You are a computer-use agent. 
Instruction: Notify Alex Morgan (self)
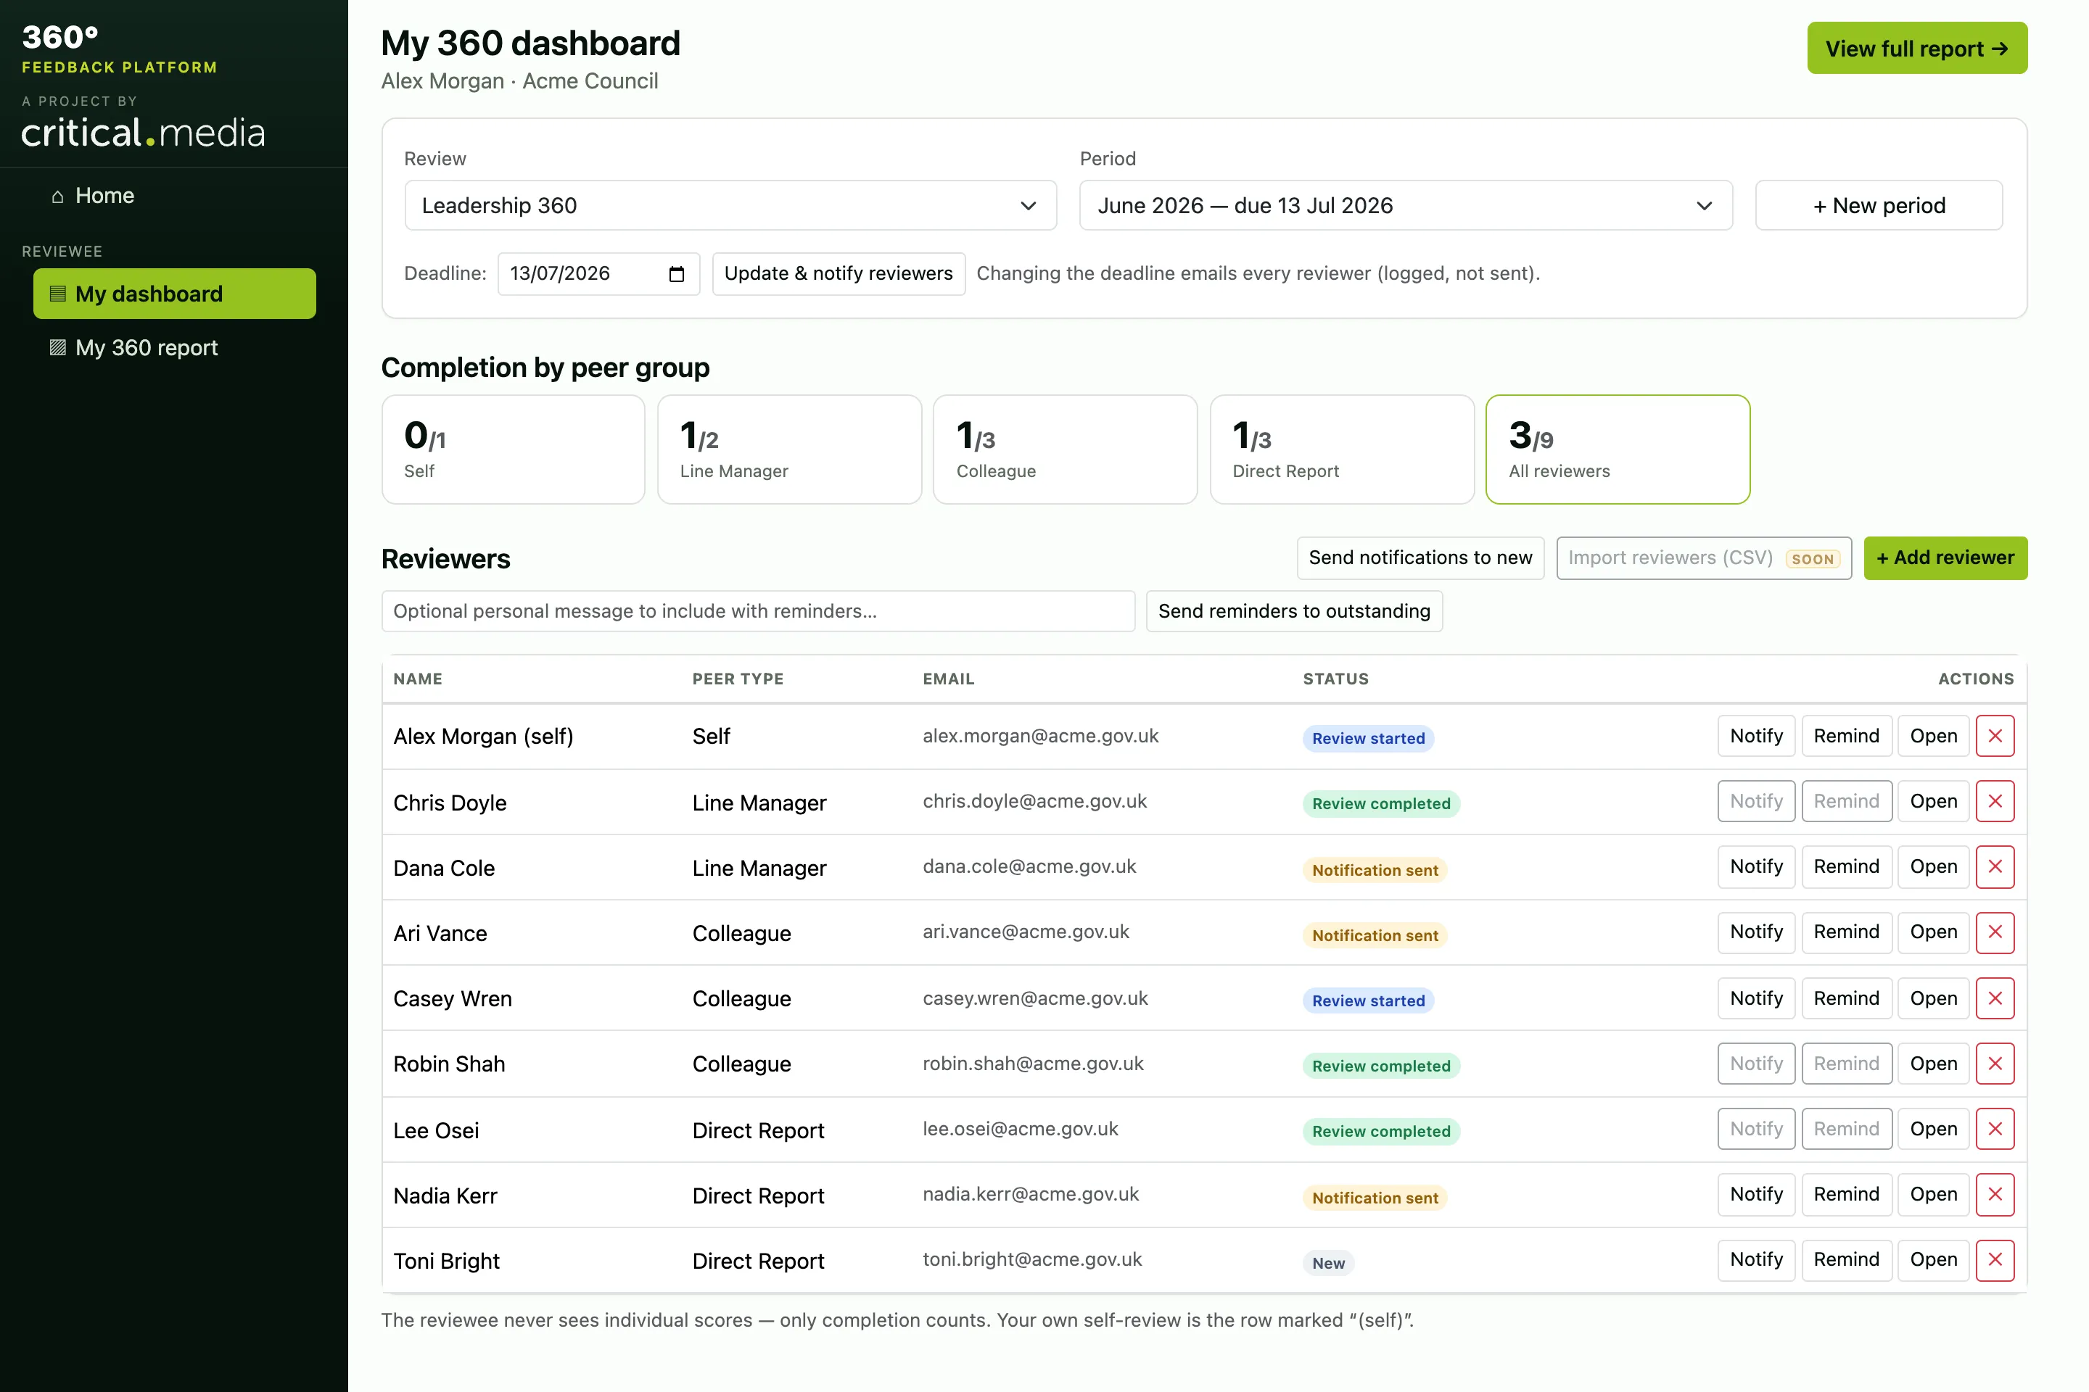tap(1756, 736)
